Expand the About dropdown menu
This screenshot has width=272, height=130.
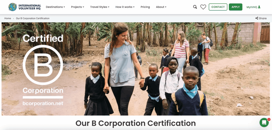tap(161, 7)
